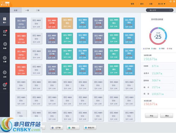Open the message icon with red badge
Image resolution: width=176 pixels, height=133 pixels.
(5, 31)
